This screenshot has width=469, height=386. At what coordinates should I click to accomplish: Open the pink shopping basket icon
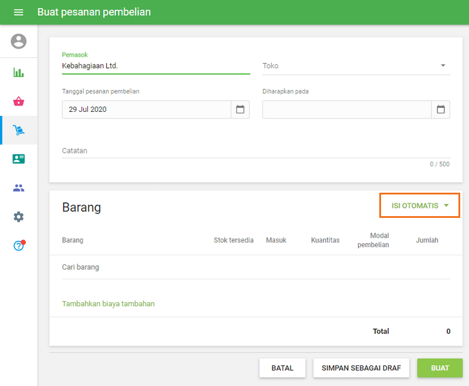(x=19, y=101)
